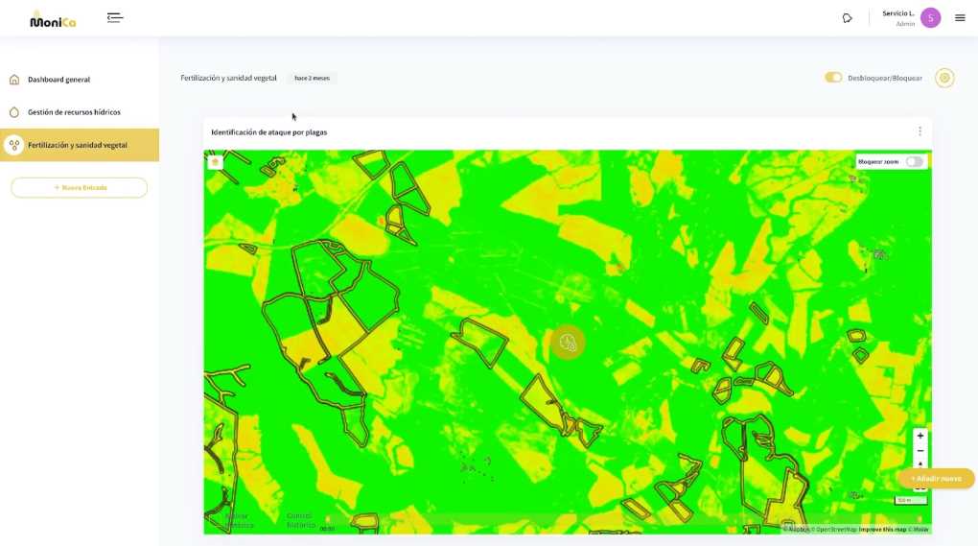This screenshot has height=546, width=978.
Task: Open the hamburger menu at top right
Action: [960, 18]
